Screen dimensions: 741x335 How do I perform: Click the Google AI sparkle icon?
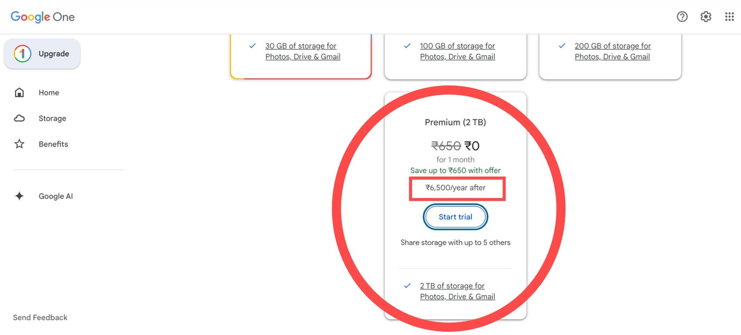tap(19, 196)
